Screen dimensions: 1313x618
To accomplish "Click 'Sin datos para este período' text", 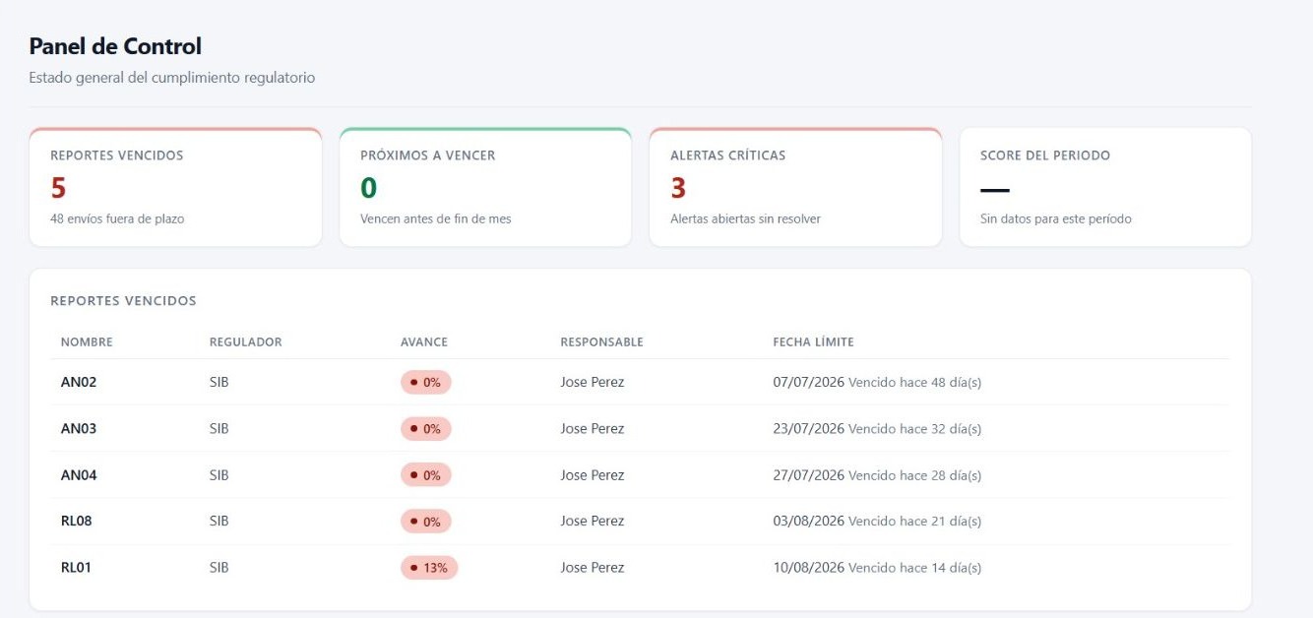I will (x=1056, y=218).
